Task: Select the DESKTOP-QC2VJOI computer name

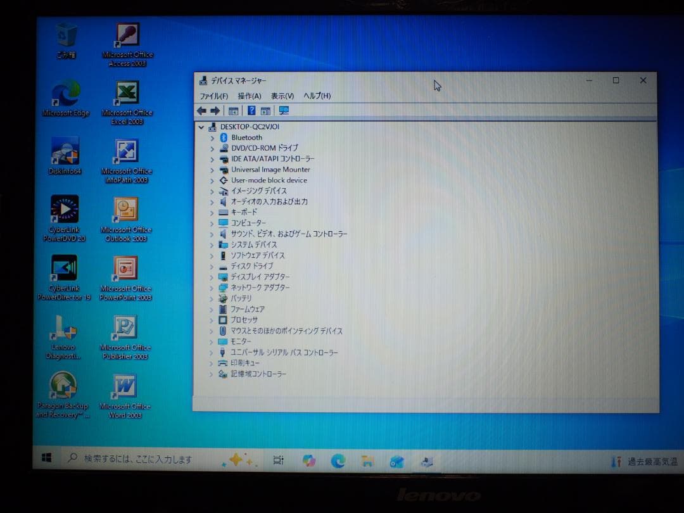Action: click(x=250, y=127)
